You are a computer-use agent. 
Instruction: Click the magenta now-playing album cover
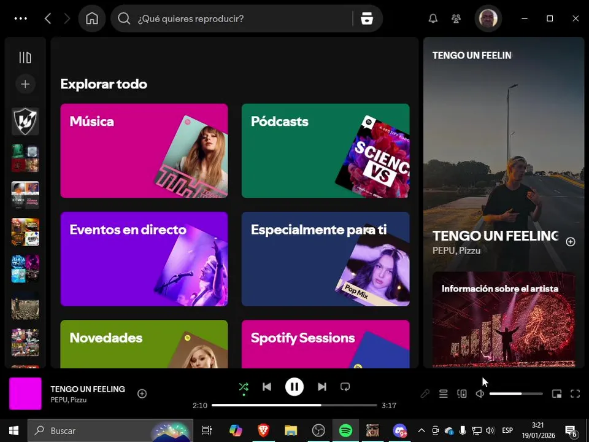(25, 394)
